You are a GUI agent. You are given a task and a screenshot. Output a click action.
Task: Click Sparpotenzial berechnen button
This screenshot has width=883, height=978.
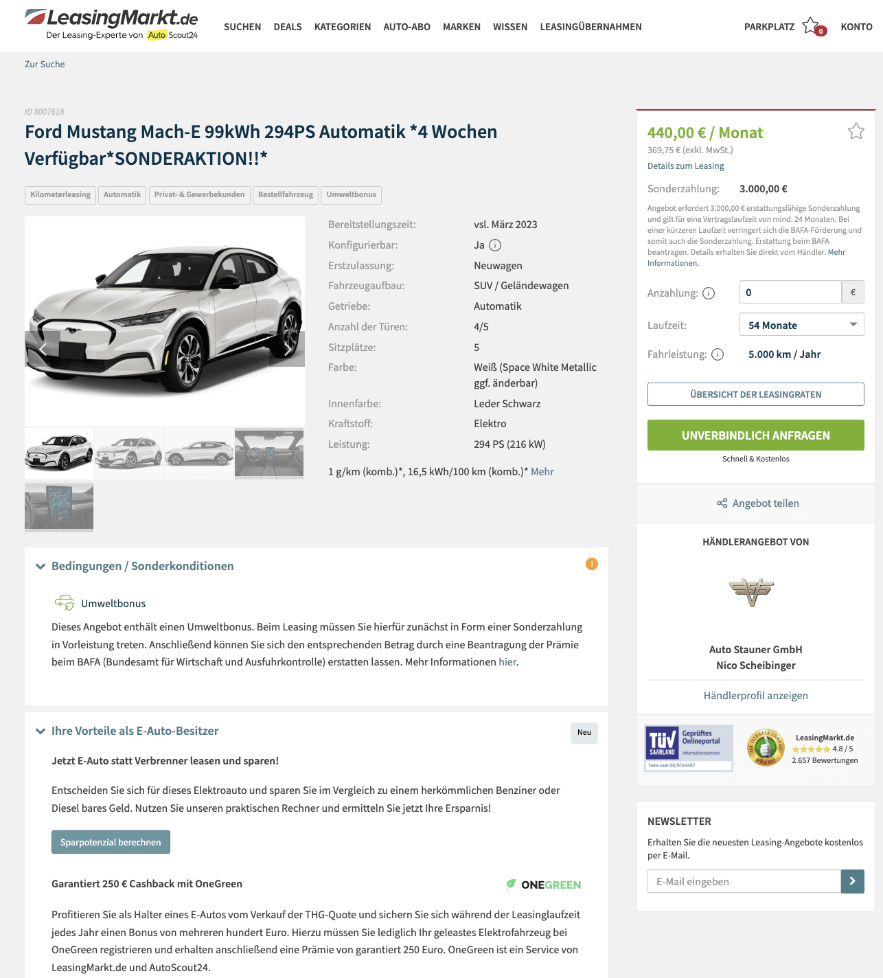click(x=111, y=842)
